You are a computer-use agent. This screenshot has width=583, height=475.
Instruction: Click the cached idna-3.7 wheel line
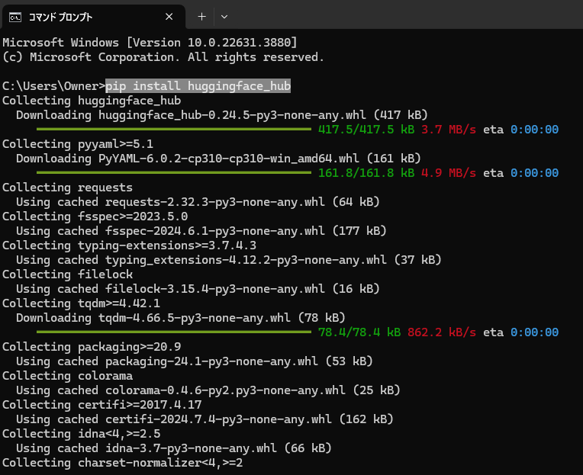[x=174, y=448]
